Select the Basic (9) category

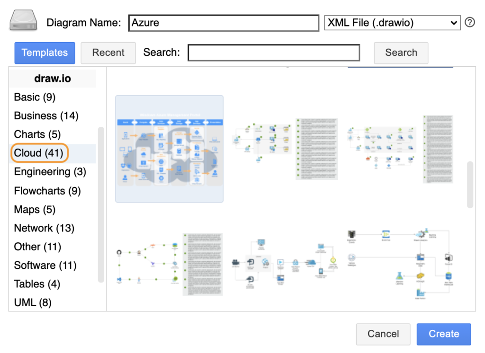[x=35, y=97]
